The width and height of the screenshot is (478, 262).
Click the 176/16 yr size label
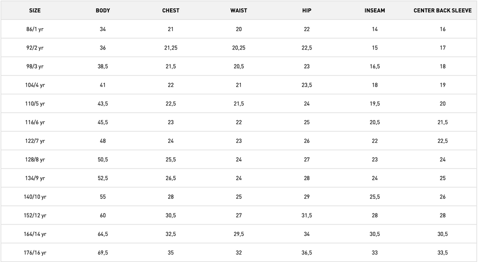click(x=35, y=253)
